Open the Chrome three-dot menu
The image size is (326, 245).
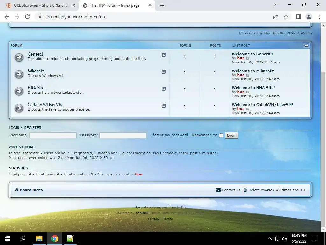(x=319, y=17)
